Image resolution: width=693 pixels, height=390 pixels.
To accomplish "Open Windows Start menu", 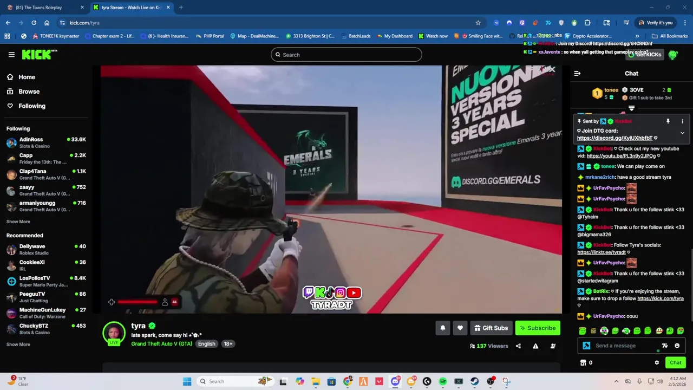I will (187, 381).
